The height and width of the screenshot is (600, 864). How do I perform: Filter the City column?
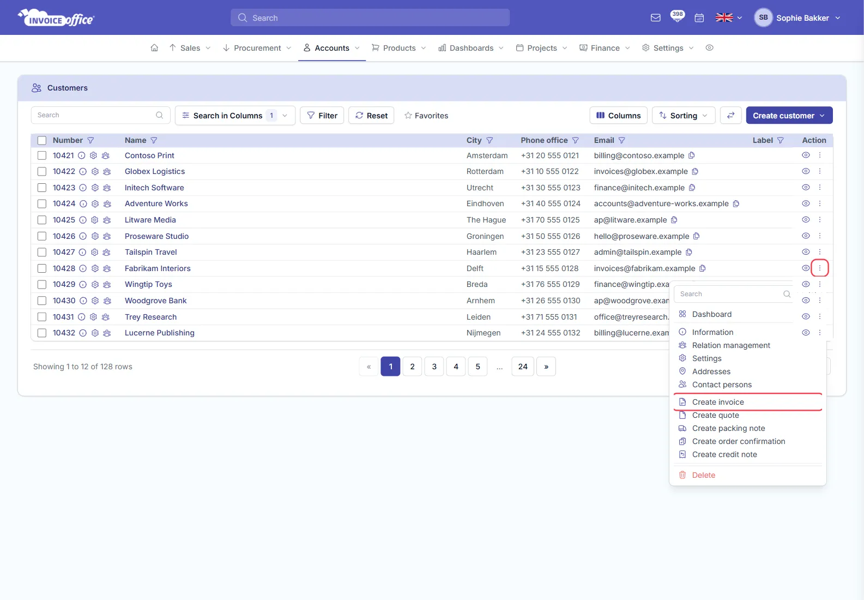(490, 140)
